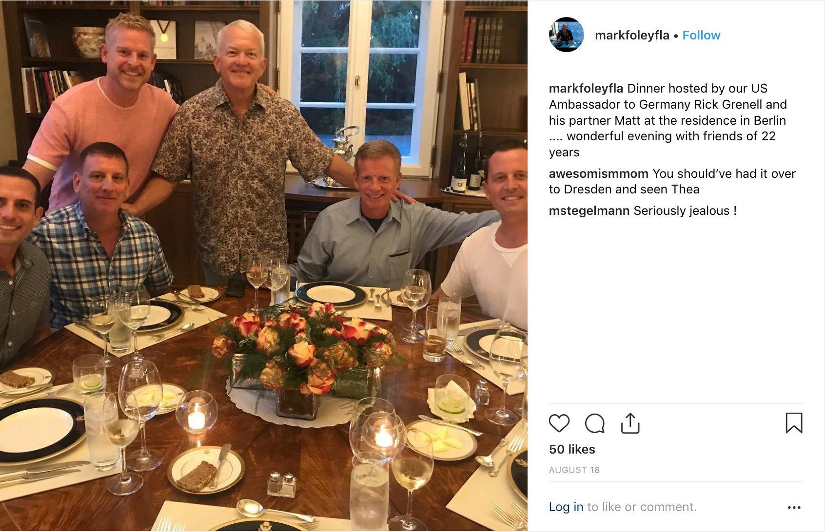This screenshot has height=532, width=825.
Task: Select the caption text about Berlin dinner
Action: [668, 120]
